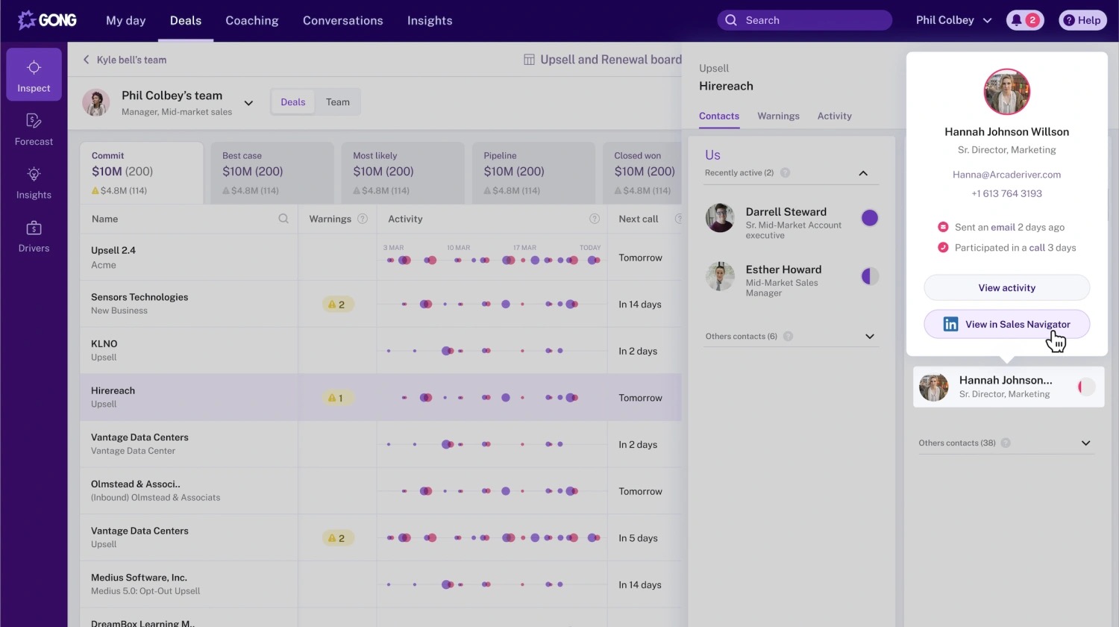Click the search magnifier in Name column
Image resolution: width=1119 pixels, height=627 pixels.
[283, 219]
